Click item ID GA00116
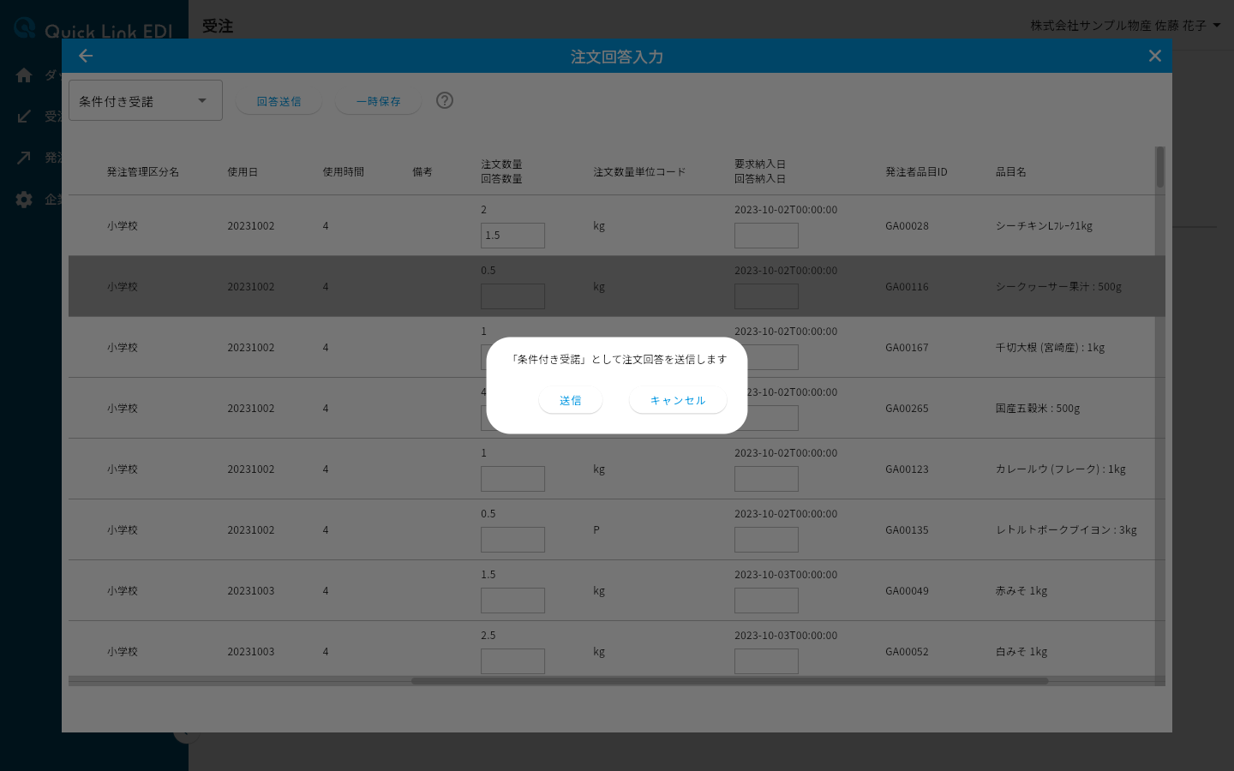 (x=907, y=287)
